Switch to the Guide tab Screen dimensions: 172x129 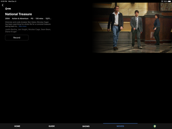[x=51, y=126]
